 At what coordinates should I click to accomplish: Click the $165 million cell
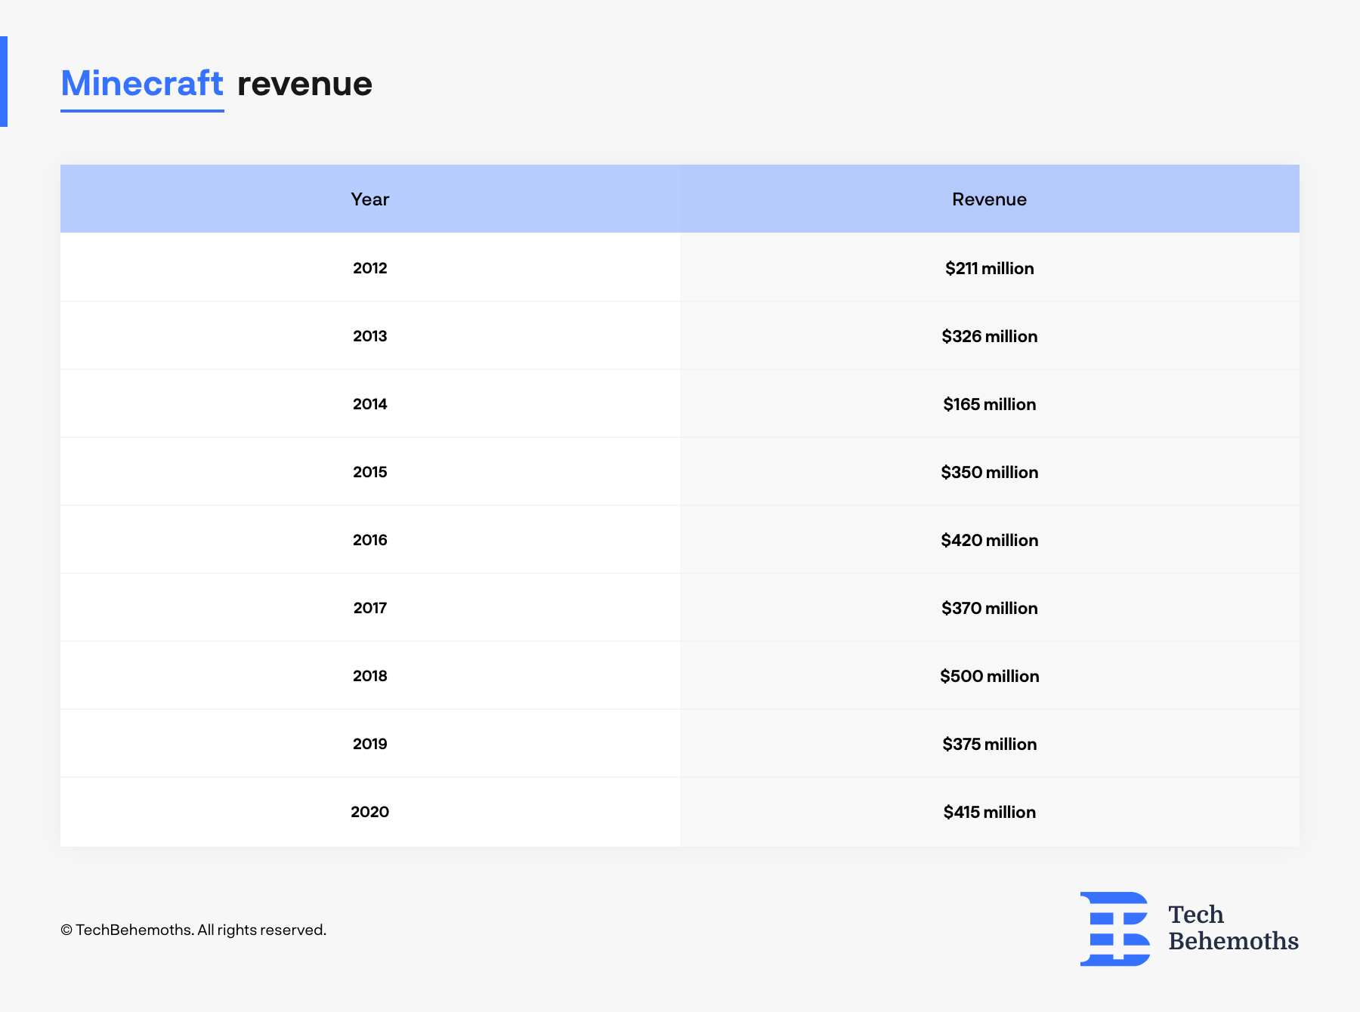[x=990, y=403]
